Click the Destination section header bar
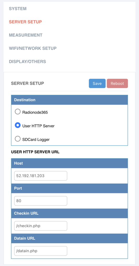The image size is (139, 266). [x=69, y=100]
